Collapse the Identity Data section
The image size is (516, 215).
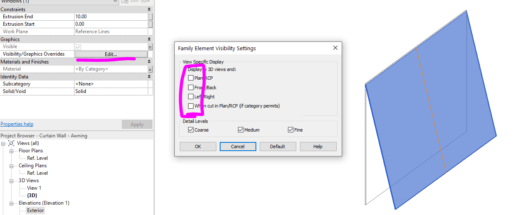point(149,76)
